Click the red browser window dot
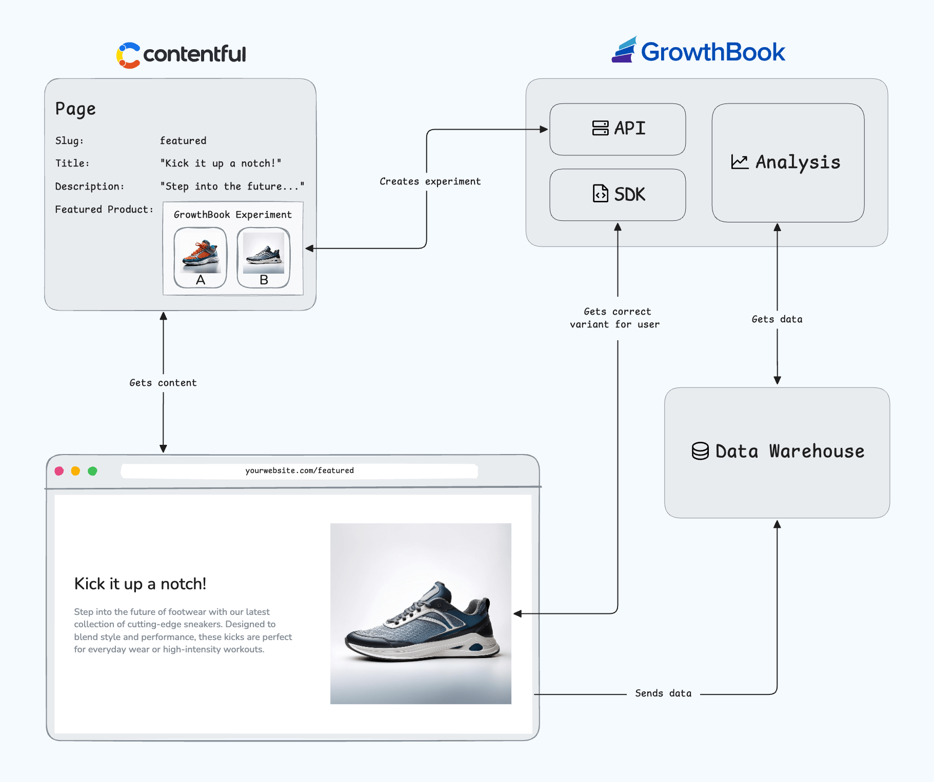Screen dimensions: 934x782 [59, 471]
